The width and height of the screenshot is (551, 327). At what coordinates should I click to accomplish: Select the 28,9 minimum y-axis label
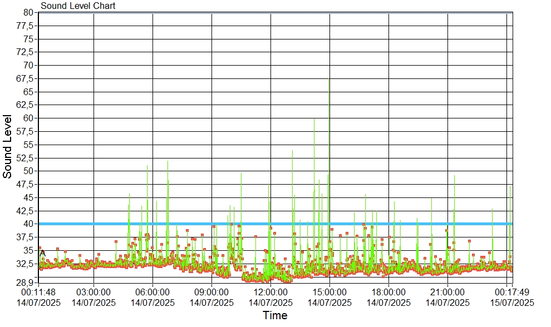click(26, 283)
